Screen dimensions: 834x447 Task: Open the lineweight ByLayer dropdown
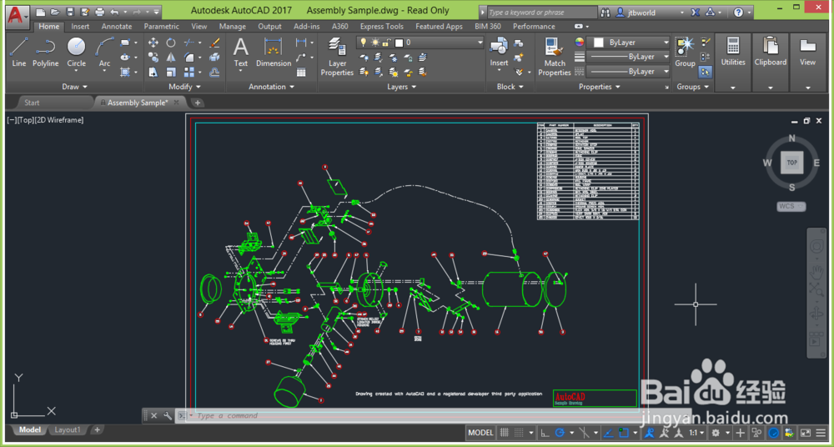628,57
